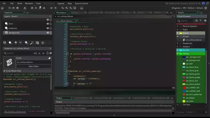Expand the Sounds folder
The width and height of the screenshot is (210, 118).
178,50
